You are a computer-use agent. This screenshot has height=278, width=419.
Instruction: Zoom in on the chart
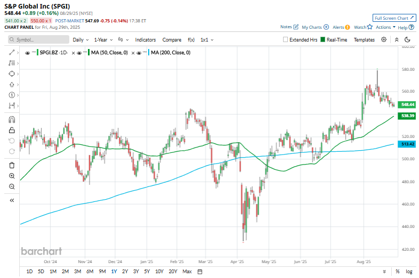tap(12, 176)
